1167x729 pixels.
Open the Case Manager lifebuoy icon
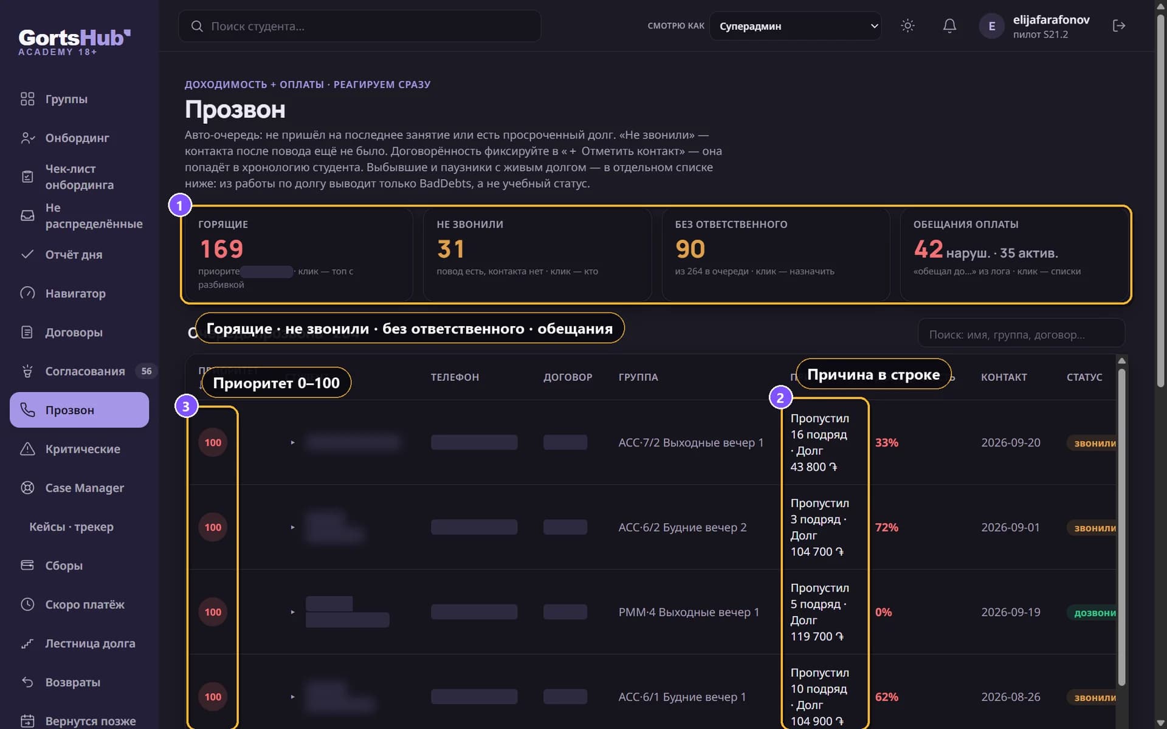[27, 487]
